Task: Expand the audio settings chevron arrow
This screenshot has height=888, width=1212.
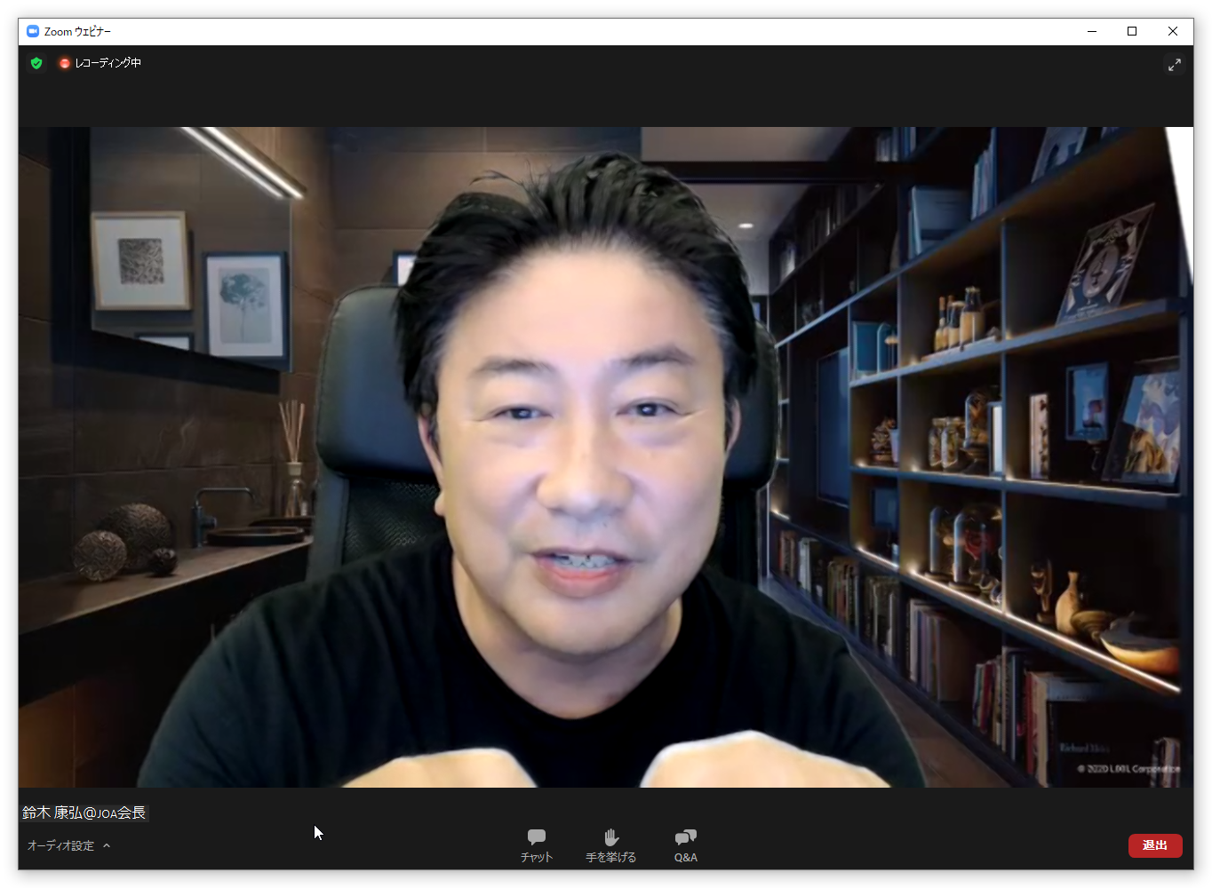Action: click(x=107, y=845)
